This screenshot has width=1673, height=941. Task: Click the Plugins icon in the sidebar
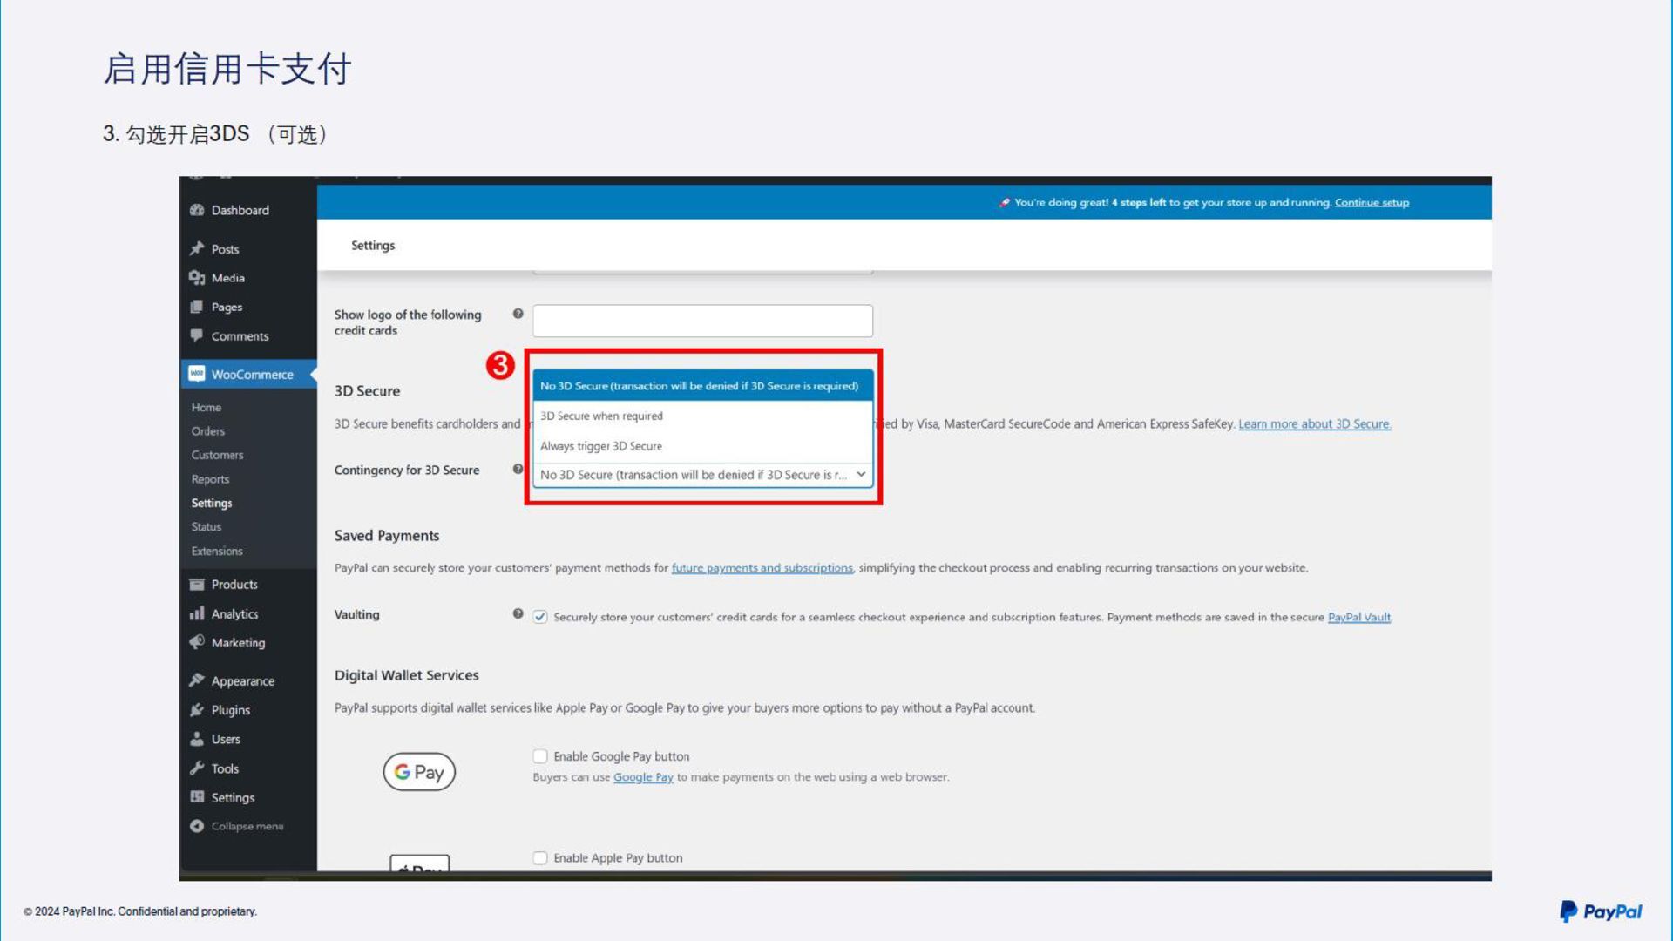pyautogui.click(x=197, y=710)
